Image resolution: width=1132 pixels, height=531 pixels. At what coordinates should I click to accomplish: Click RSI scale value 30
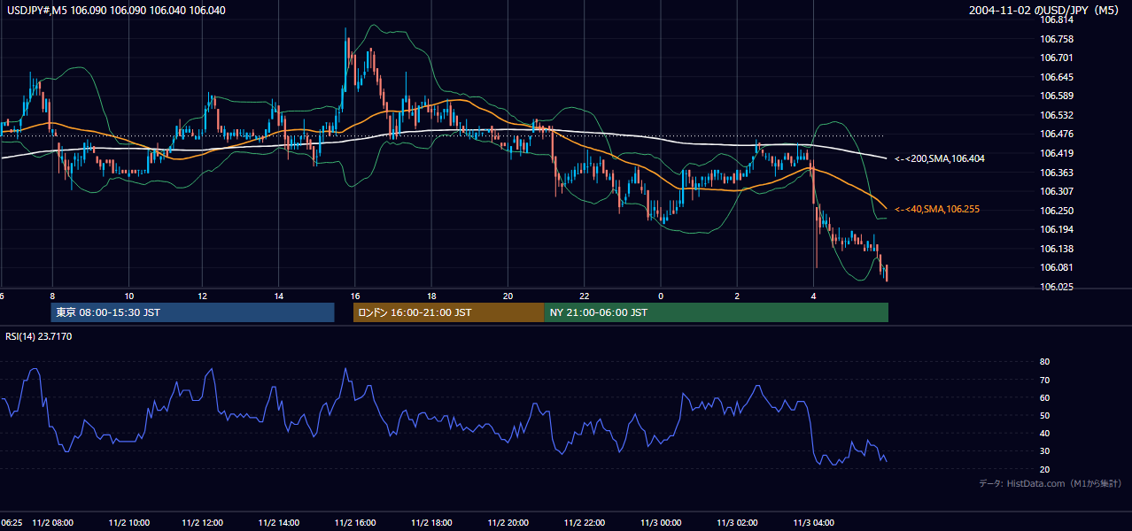tap(1045, 450)
